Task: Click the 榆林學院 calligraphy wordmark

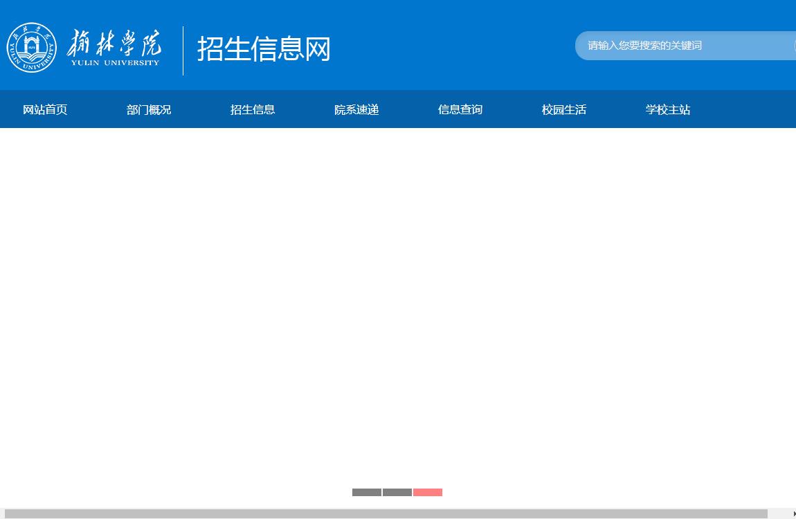Action: [115, 43]
